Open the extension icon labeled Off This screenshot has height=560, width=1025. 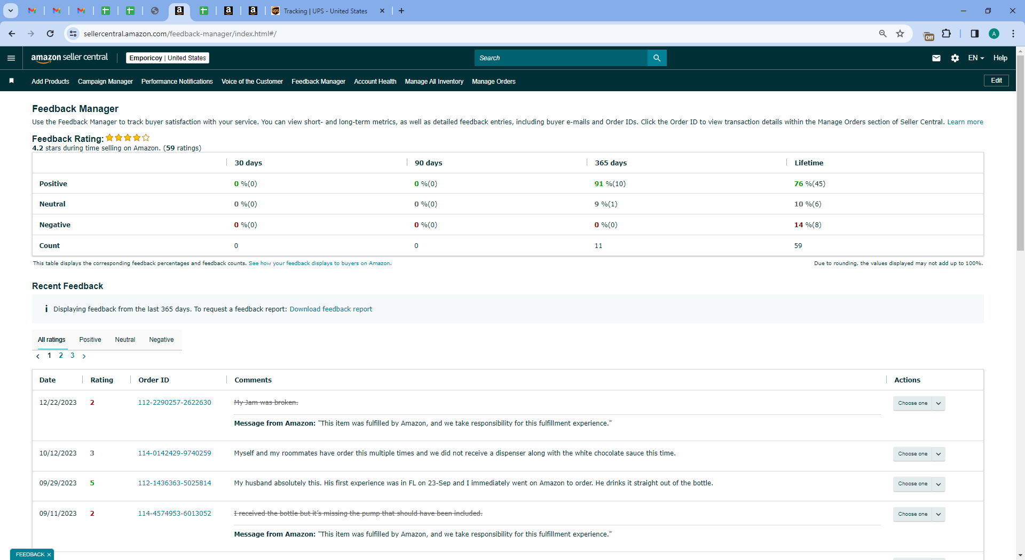(x=929, y=35)
